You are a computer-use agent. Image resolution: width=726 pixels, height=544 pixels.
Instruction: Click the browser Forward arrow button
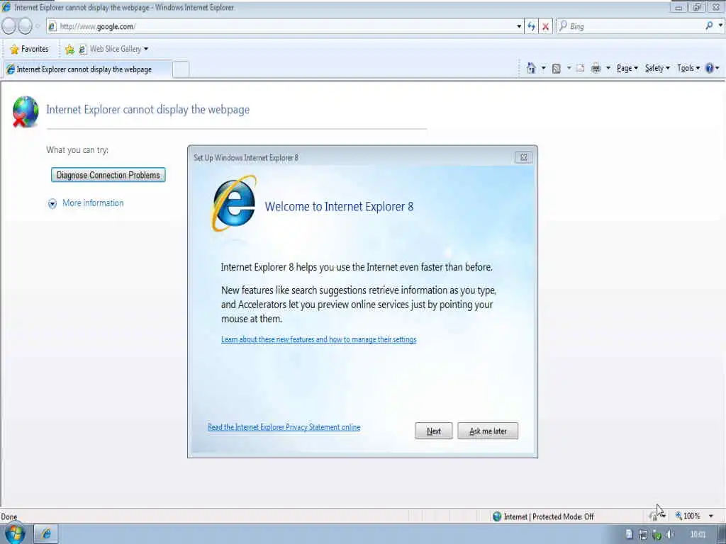tap(25, 26)
